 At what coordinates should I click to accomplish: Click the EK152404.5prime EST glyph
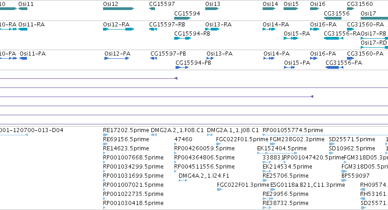pos(277,153)
